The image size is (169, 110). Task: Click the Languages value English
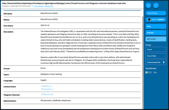click(x=43, y=80)
